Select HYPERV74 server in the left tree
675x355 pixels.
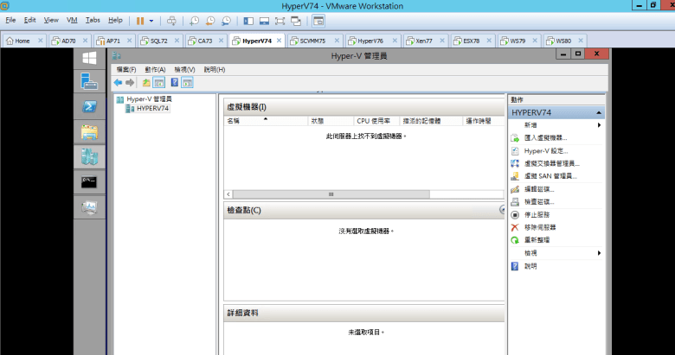[x=152, y=109]
